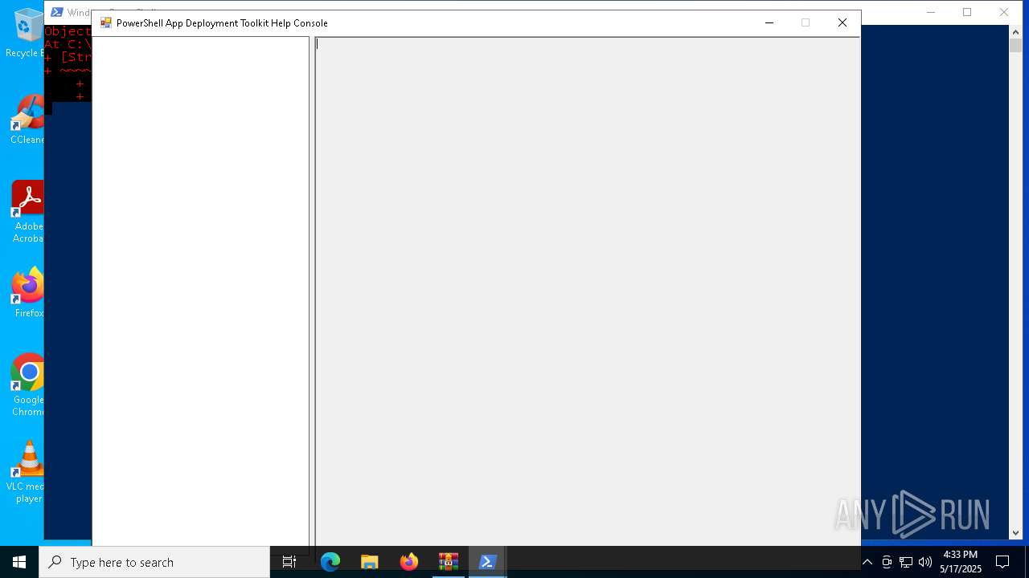Open the notification center icon
This screenshot has height=578, width=1029.
[x=1002, y=562]
